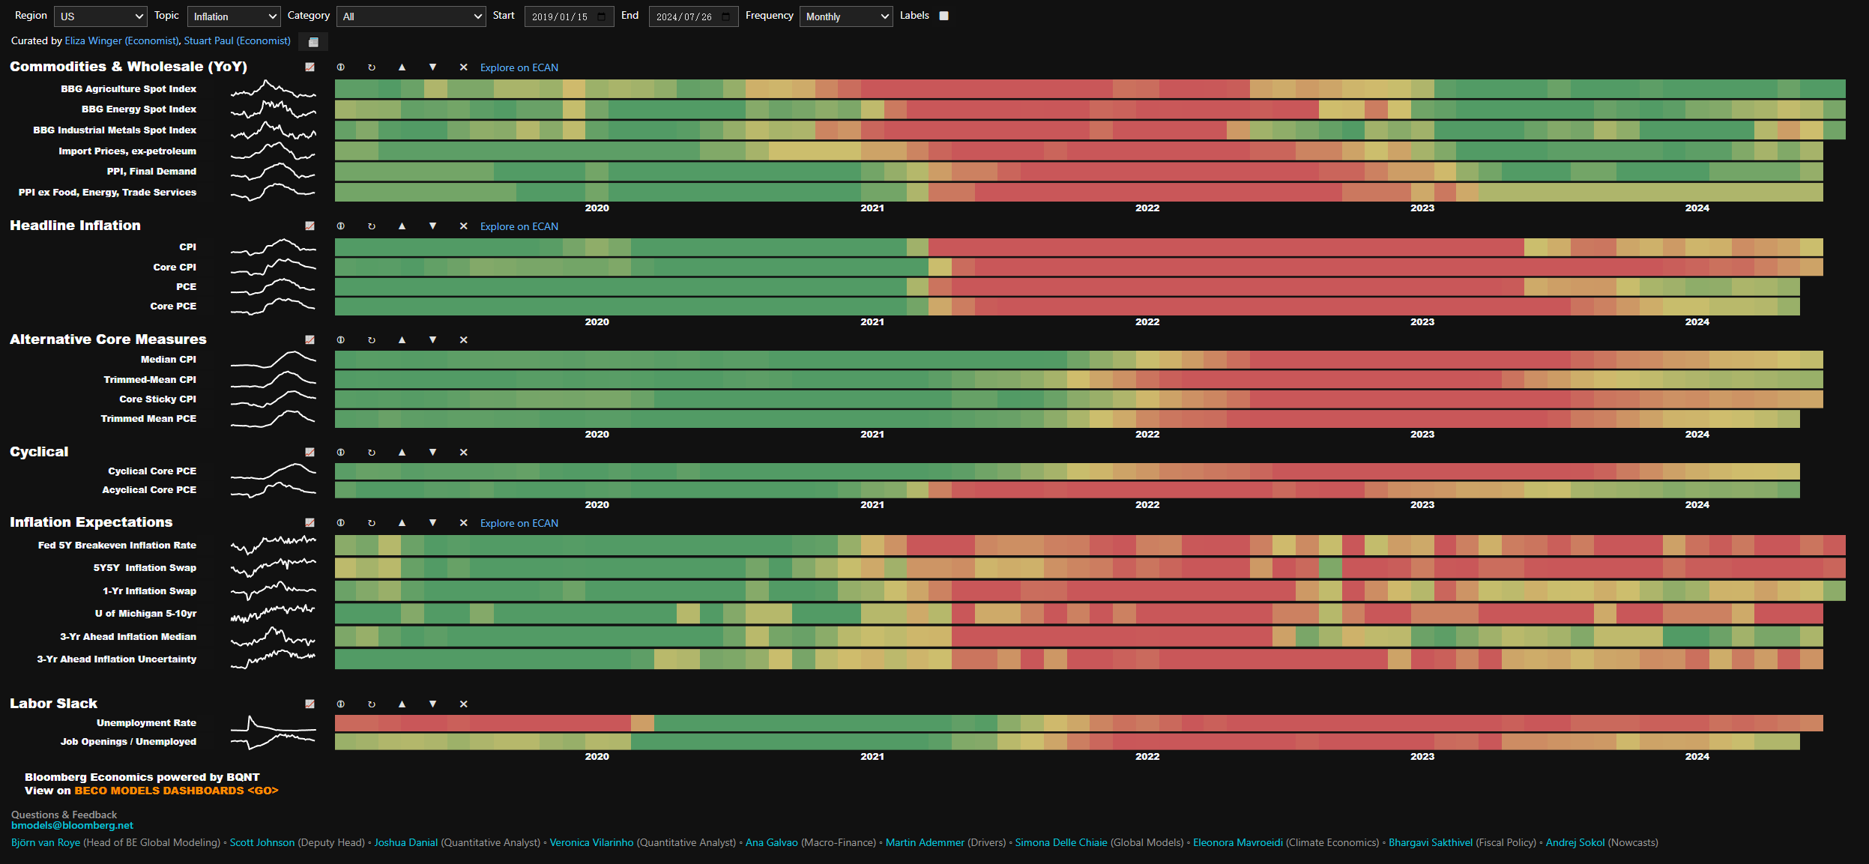
Task: Refresh the Alternative Core Measures section
Action: coord(372,340)
